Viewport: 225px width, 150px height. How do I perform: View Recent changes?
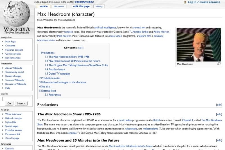[13, 76]
